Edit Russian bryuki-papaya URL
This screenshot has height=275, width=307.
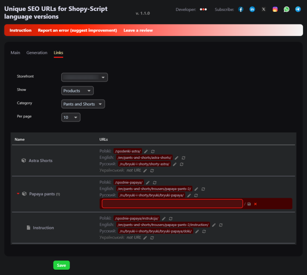[189, 195]
